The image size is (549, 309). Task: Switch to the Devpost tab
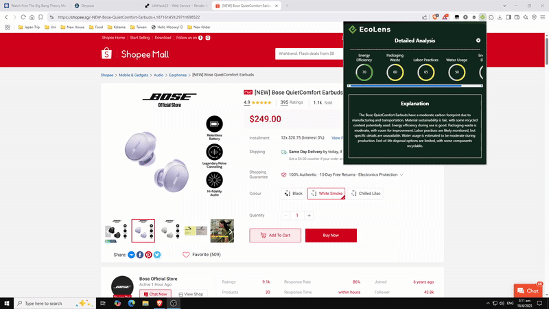[105, 5]
